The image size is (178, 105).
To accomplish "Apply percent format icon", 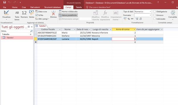I will [129, 19].
